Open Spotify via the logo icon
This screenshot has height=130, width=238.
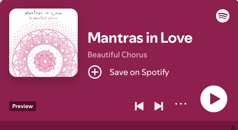[223, 16]
